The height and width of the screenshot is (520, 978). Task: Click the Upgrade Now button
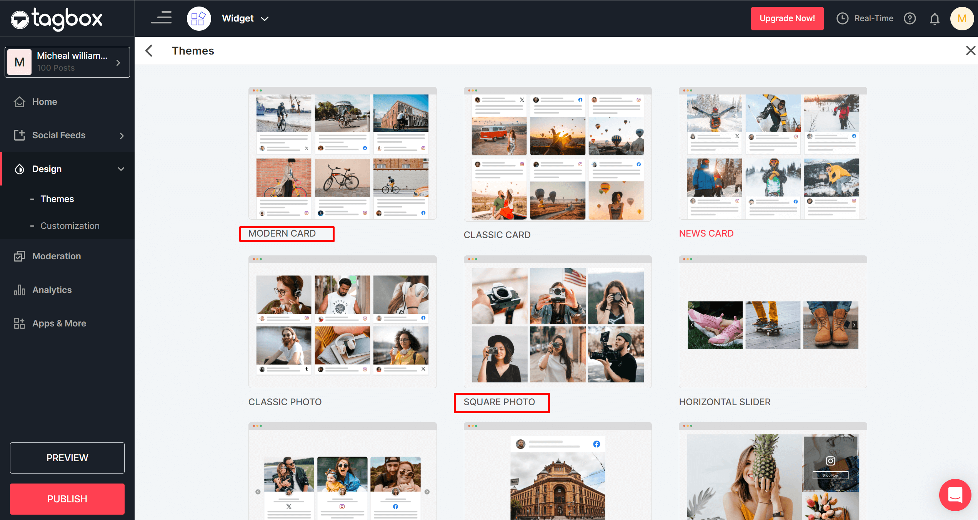coord(787,18)
